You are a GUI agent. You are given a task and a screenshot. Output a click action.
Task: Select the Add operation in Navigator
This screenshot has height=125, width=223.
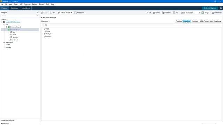pyautogui.click(x=14, y=32)
